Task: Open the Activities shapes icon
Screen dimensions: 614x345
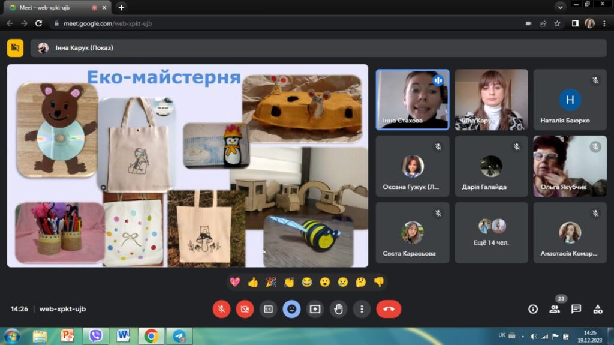Action: click(598, 309)
